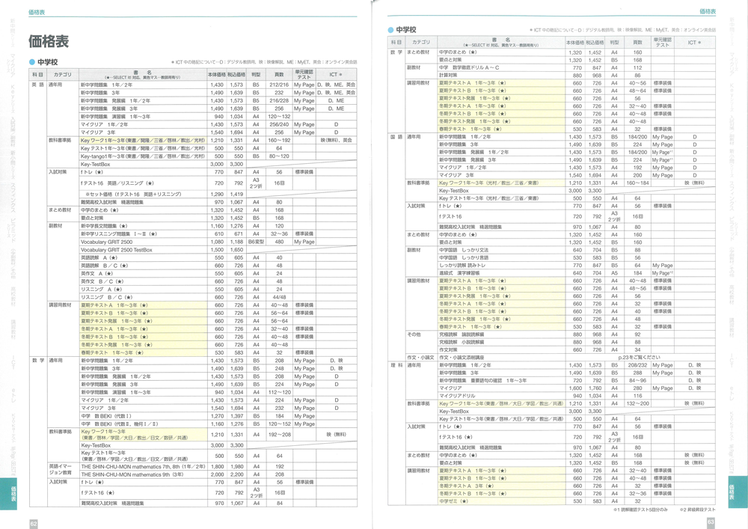Click the 計算対策 row title

coord(448,76)
